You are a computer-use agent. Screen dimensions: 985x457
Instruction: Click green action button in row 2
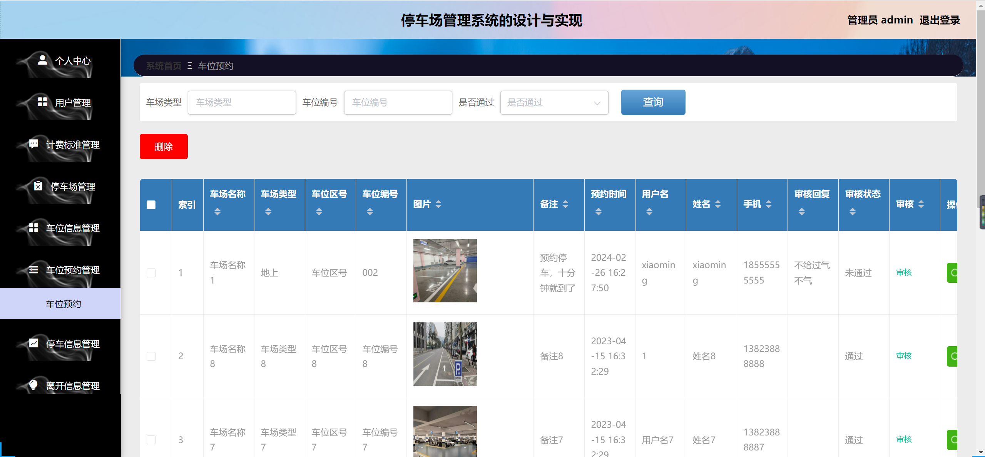[952, 356]
